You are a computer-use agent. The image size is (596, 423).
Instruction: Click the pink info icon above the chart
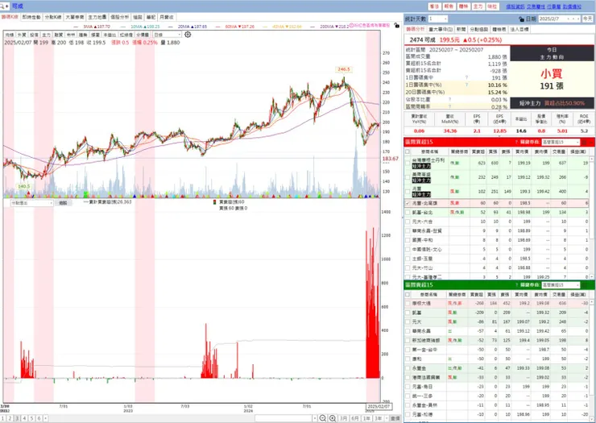[x=351, y=25]
